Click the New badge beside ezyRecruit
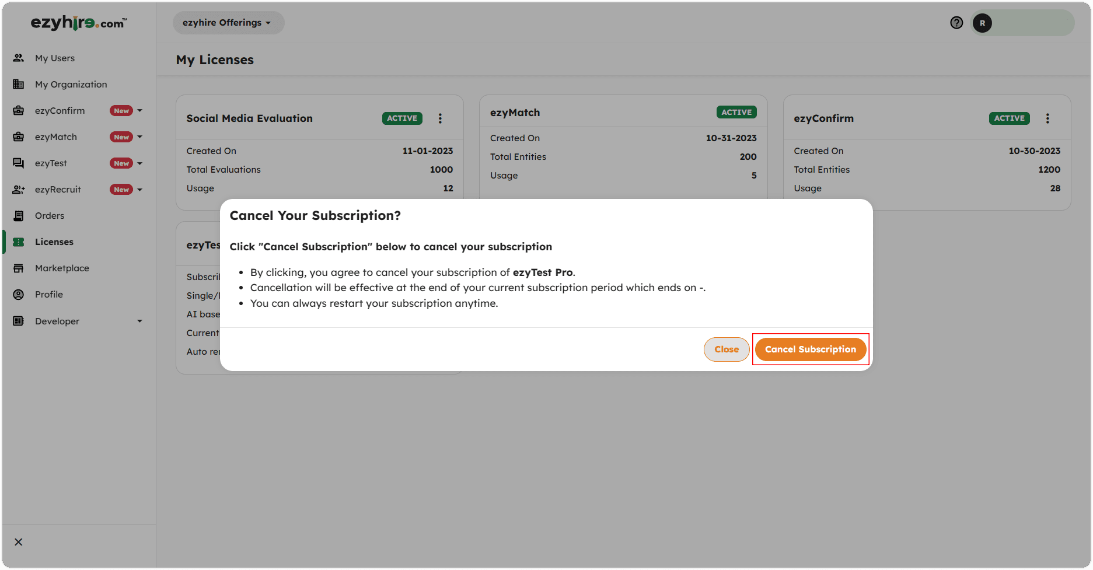The height and width of the screenshot is (570, 1093). click(x=121, y=190)
